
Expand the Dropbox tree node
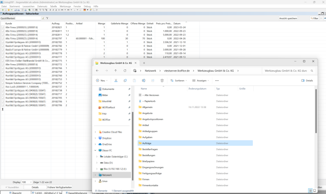(x=95, y=138)
